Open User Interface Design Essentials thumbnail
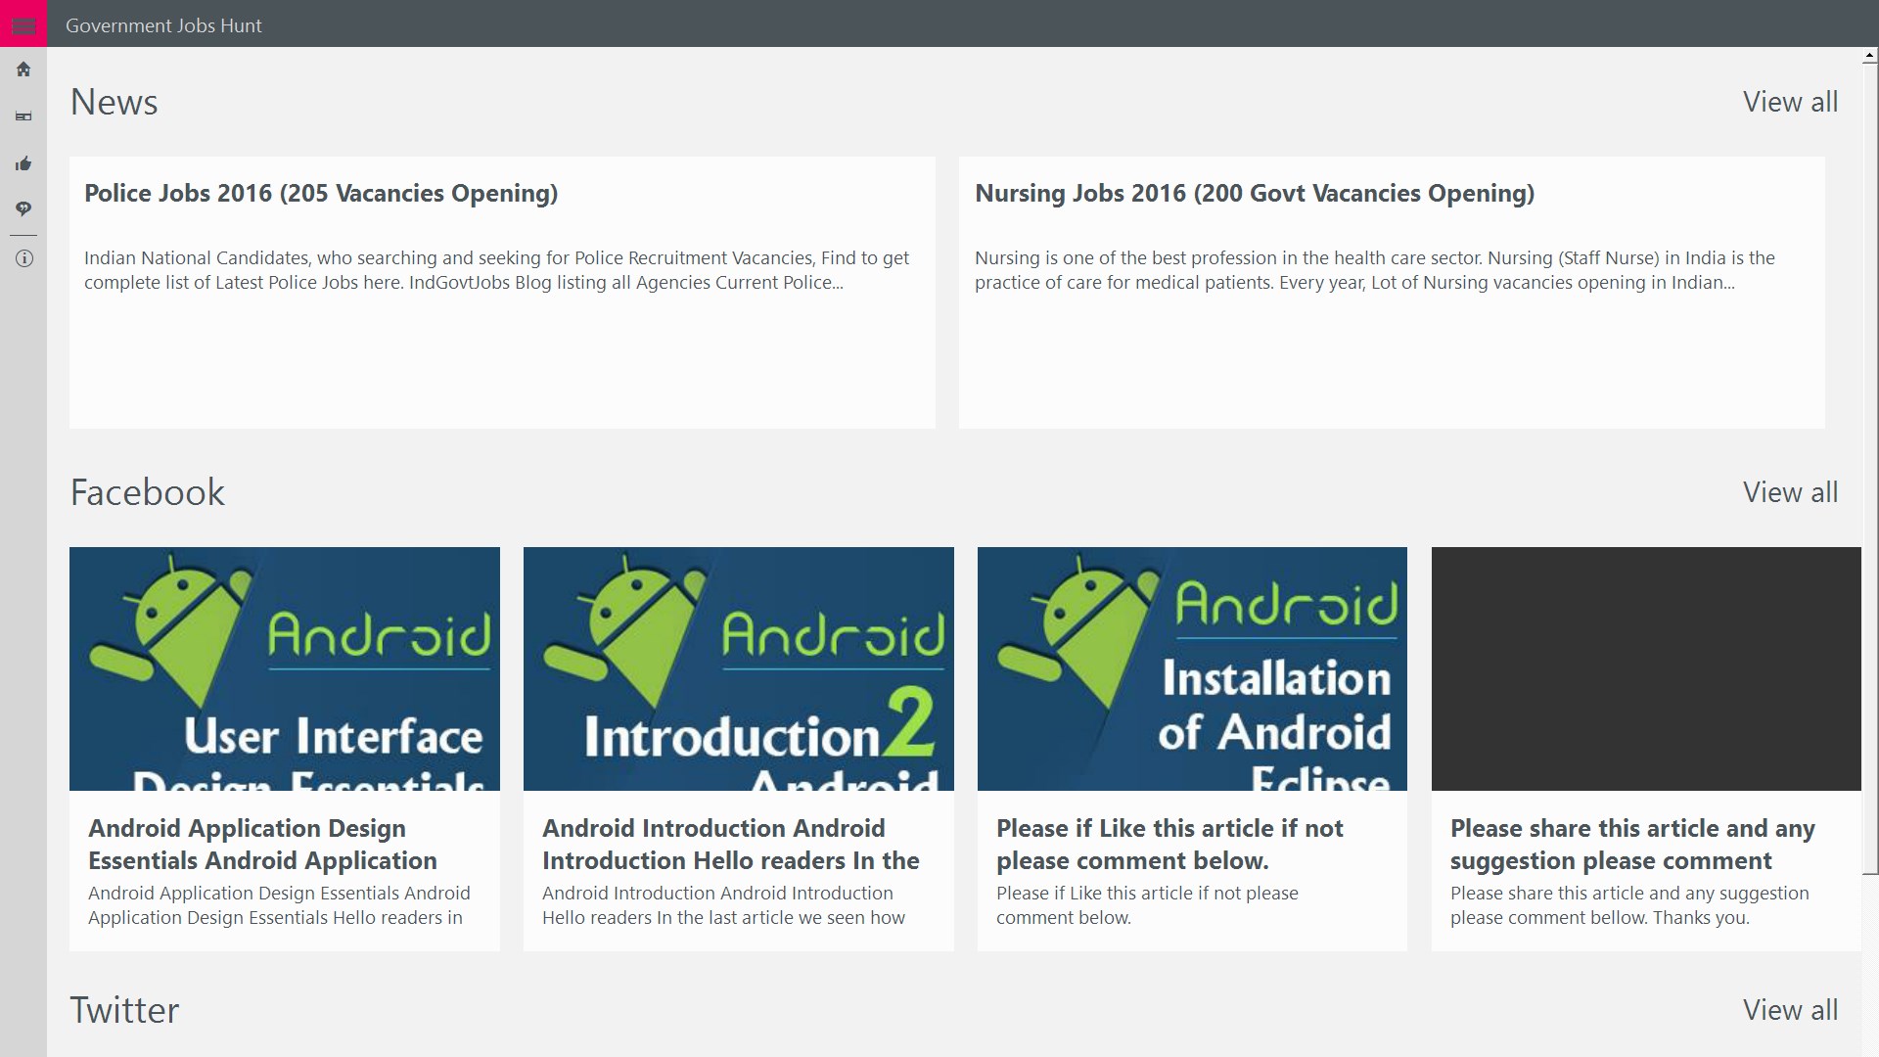Image resolution: width=1879 pixels, height=1057 pixels. coord(284,668)
